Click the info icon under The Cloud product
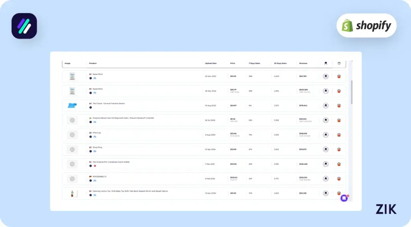Viewport: 411px width, 227px height. coord(91,107)
